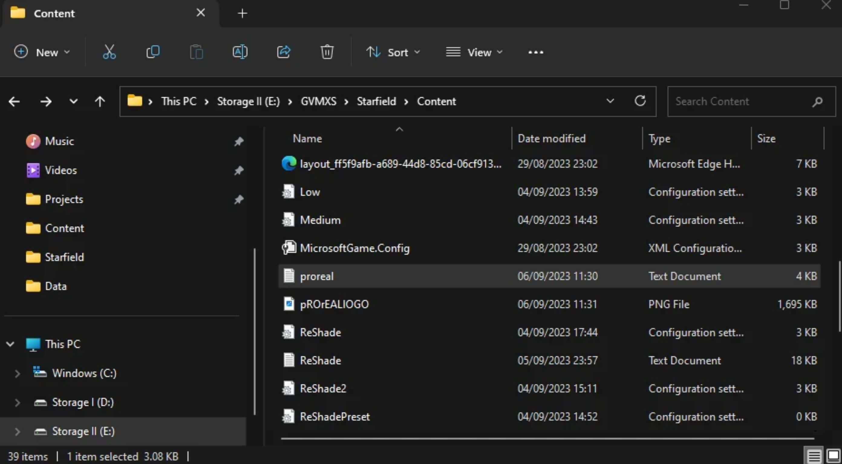Click the Rename icon in toolbar
Screen dimensions: 842x464
click(240, 52)
